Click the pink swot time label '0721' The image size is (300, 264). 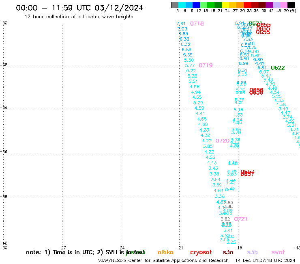click(241, 219)
